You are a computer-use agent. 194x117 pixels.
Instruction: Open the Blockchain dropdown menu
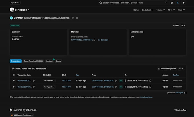[147, 10]
